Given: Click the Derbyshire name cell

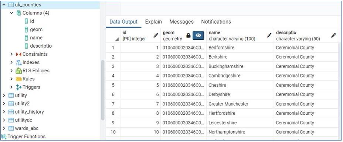Looking at the screenshot, I should coord(240,94).
